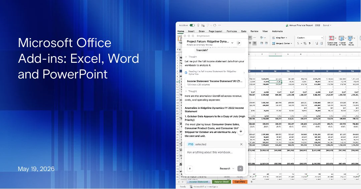Click the text Orientation icon in ribbon
The width and height of the screenshot is (361, 189).
pos(262,37)
